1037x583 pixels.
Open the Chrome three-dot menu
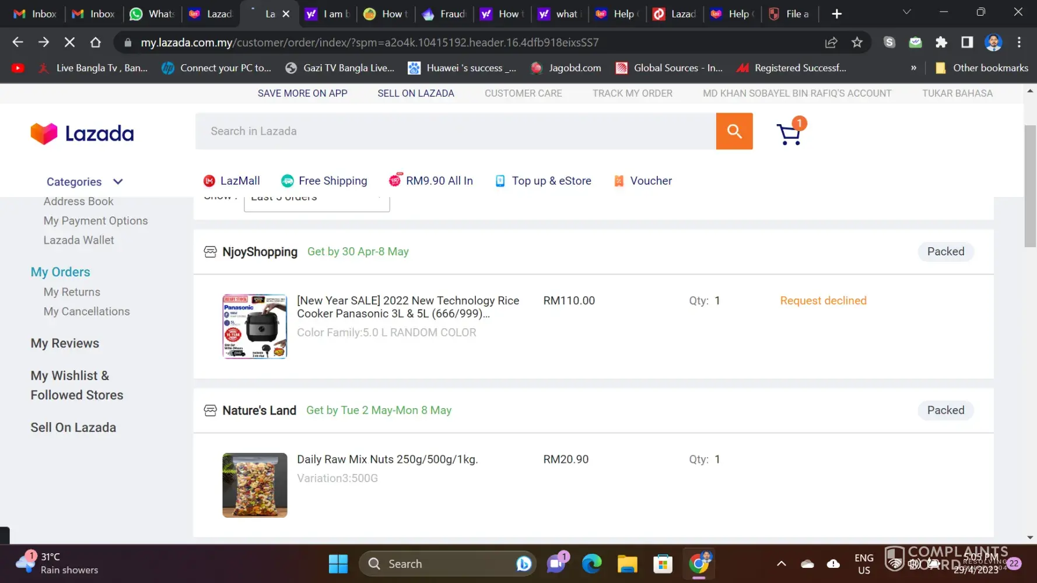(x=1019, y=42)
